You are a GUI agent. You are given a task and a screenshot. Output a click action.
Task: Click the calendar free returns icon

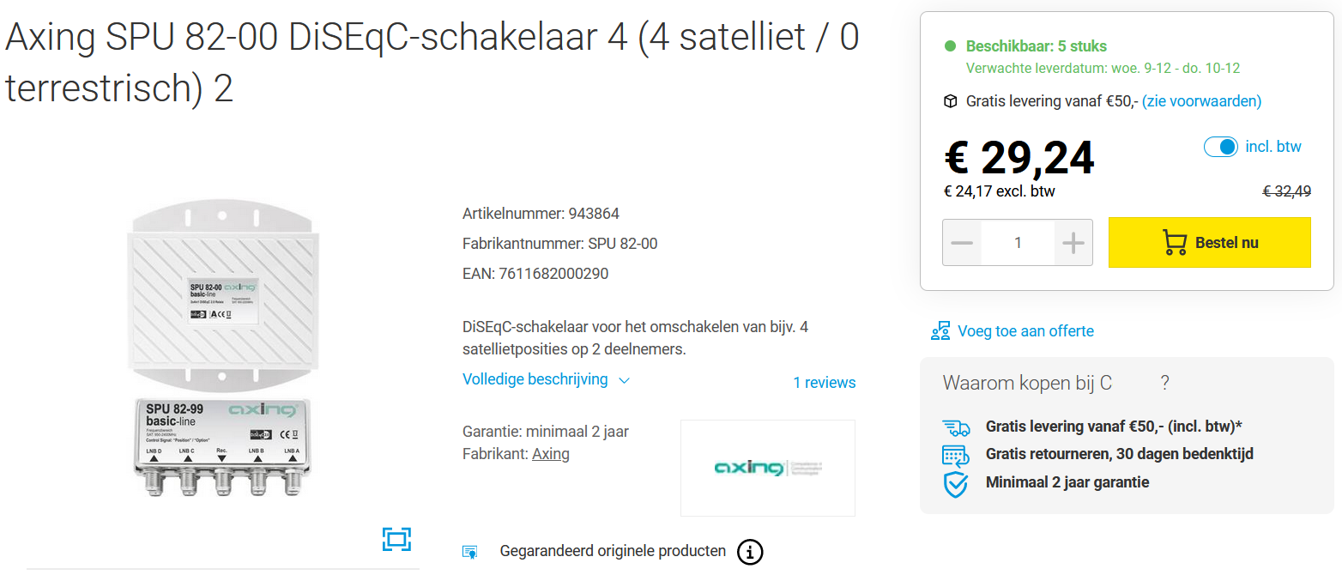(x=955, y=455)
